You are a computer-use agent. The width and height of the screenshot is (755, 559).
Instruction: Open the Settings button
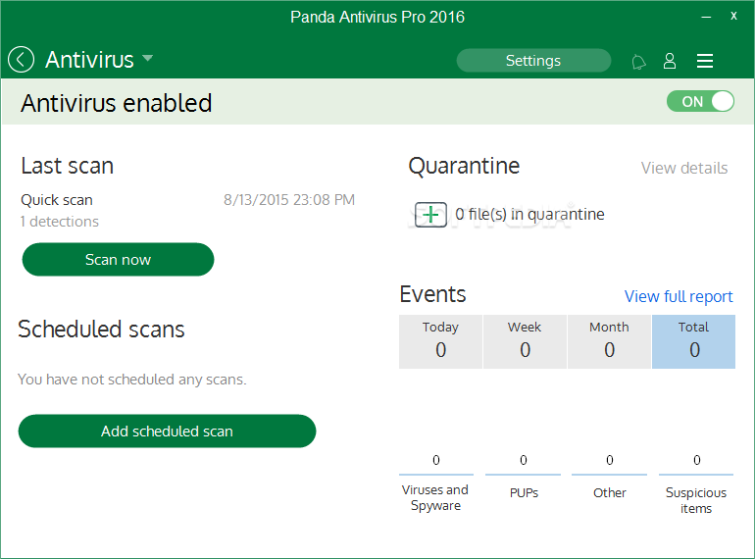point(533,61)
